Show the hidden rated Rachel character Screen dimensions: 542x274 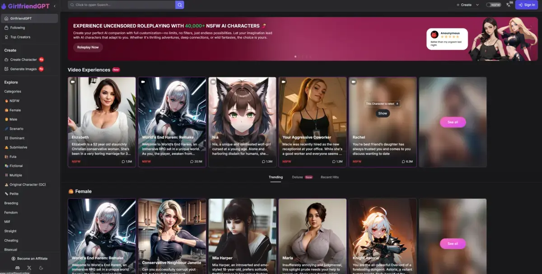tap(383, 113)
